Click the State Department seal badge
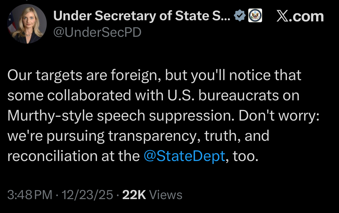 point(255,16)
